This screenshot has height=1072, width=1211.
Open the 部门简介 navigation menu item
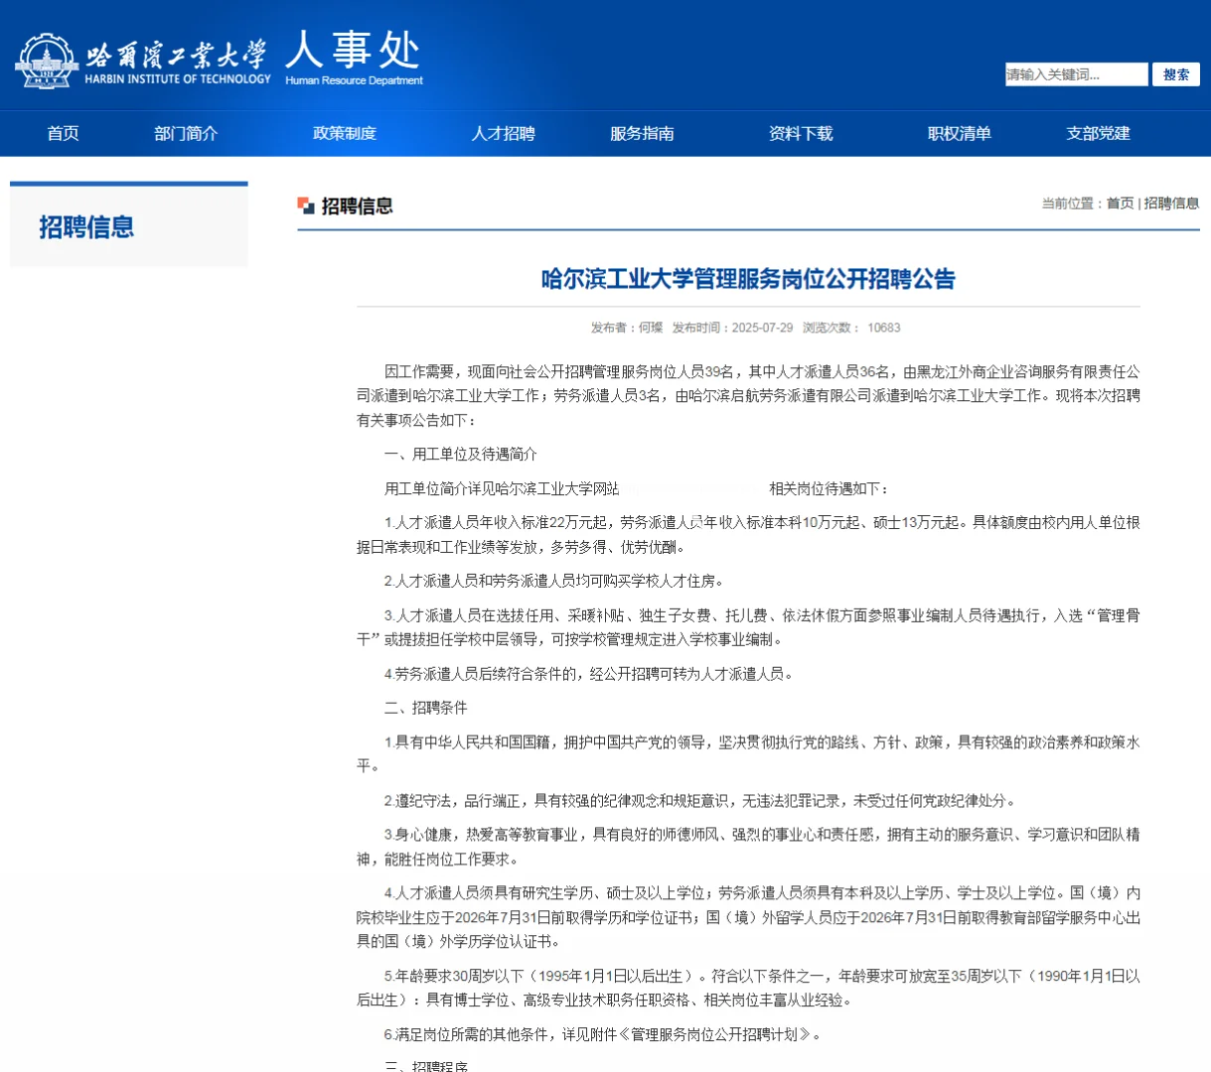coord(186,133)
